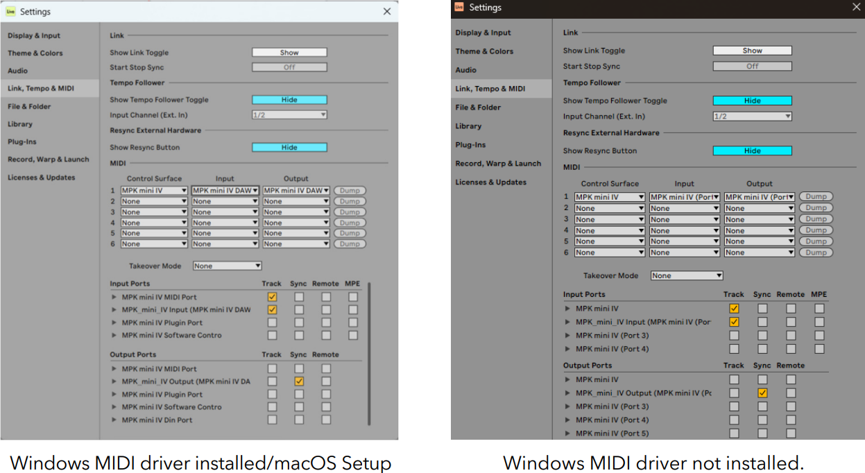This screenshot has width=865, height=473.
Task: Select File & Folder tab in right window
Action: pyautogui.click(x=478, y=108)
